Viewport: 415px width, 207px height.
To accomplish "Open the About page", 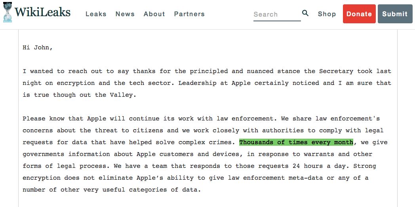I will 154,14.
